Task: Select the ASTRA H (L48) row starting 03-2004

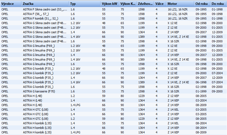Action: (x=113, y=100)
